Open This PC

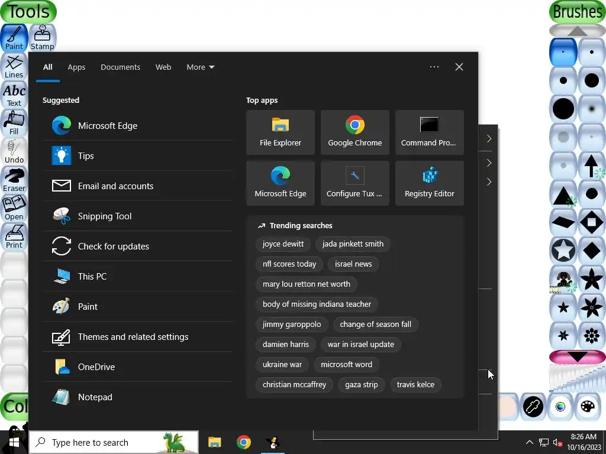point(137,276)
